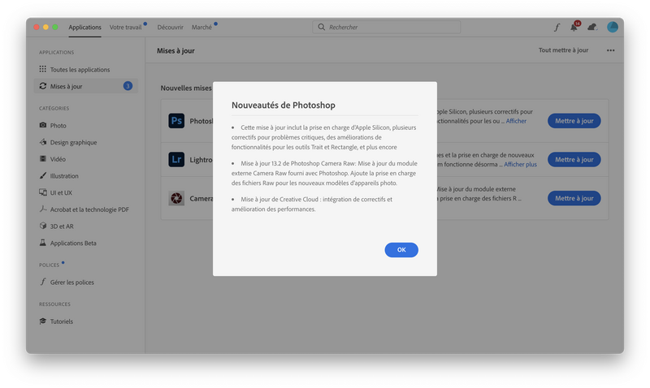Viewport: 650px width, 388px height.
Task: Click the cloud sync status icon
Action: tap(592, 28)
